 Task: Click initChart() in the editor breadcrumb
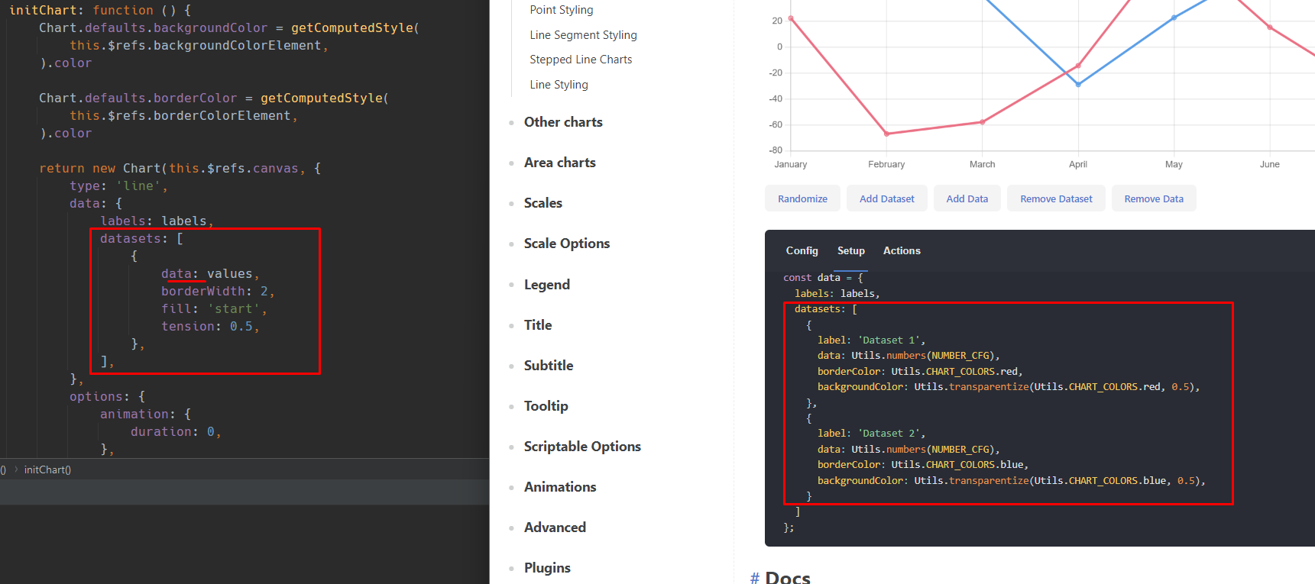pos(47,469)
